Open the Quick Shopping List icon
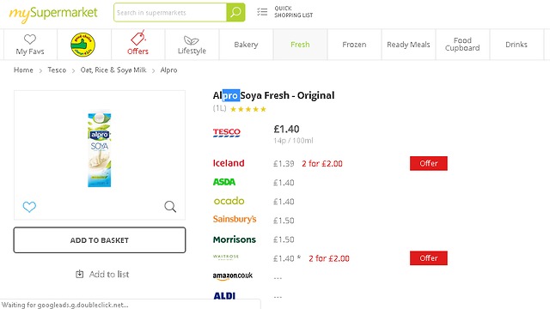The height and width of the screenshot is (309, 550). 262,12
